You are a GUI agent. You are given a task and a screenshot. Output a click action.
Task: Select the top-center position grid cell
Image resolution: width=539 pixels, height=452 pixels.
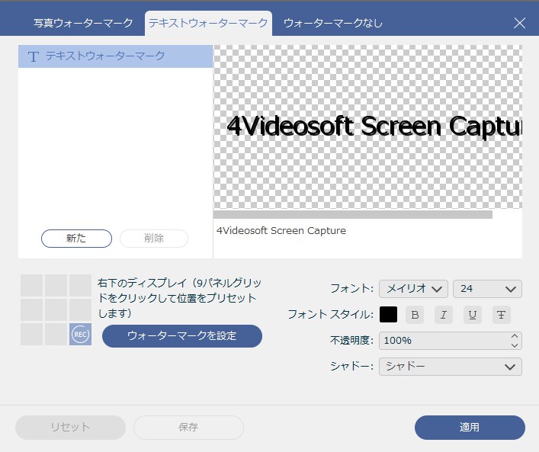56,285
